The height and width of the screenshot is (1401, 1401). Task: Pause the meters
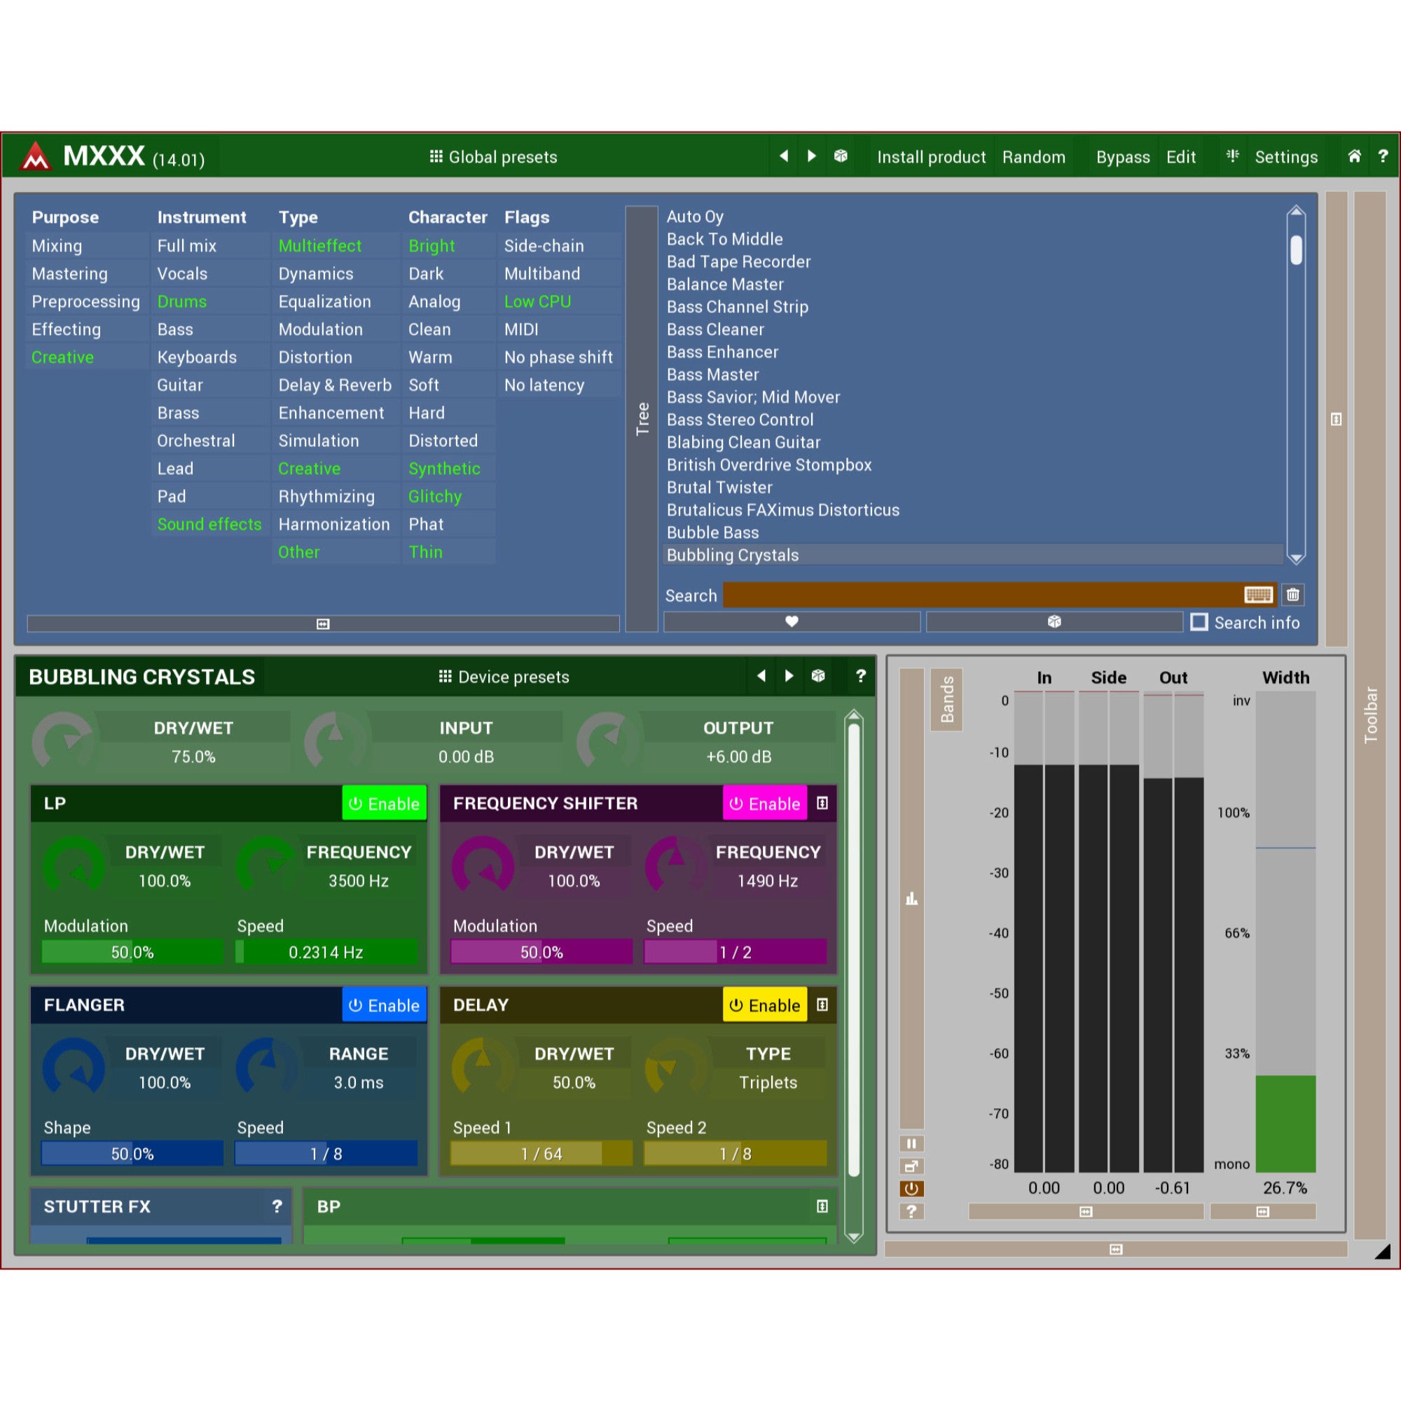click(x=911, y=1144)
